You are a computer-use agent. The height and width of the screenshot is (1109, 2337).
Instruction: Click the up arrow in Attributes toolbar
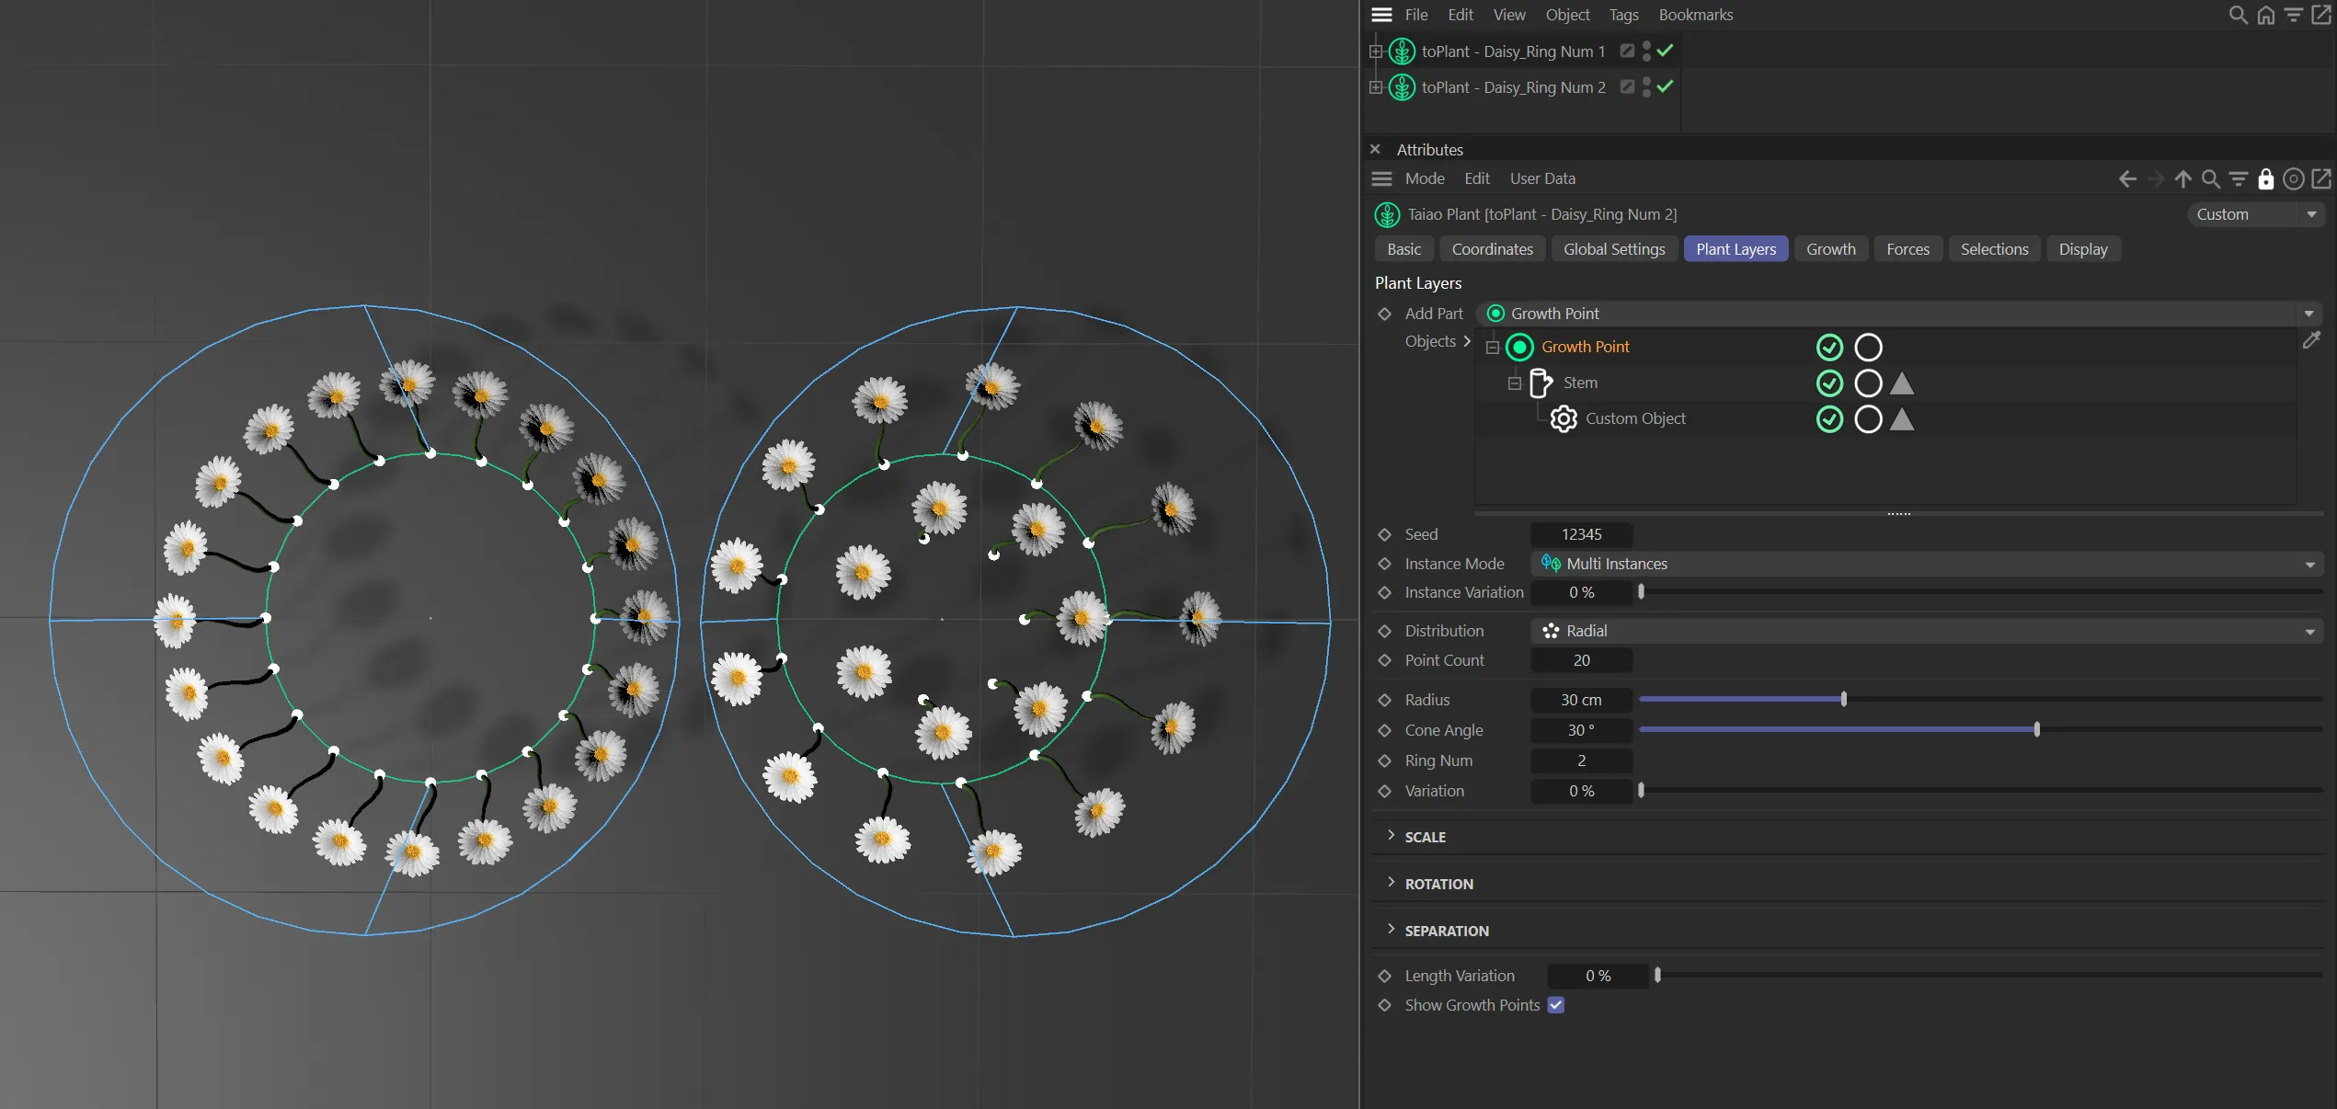point(2182,179)
